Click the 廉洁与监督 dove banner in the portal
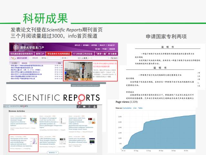The image size is (206, 155). click(19, 58)
